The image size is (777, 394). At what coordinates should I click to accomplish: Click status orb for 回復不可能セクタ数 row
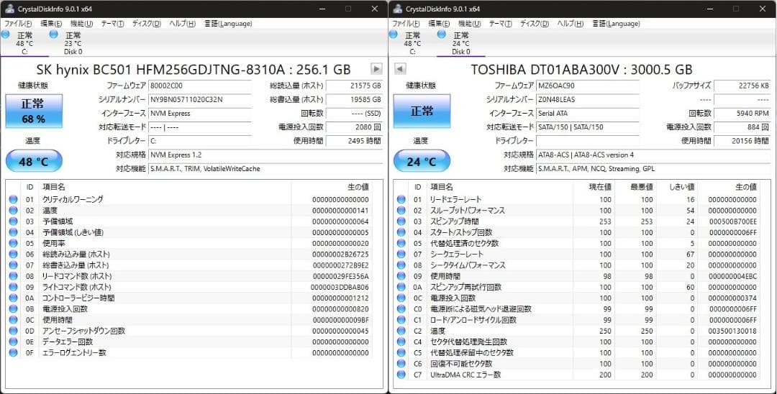401,364
